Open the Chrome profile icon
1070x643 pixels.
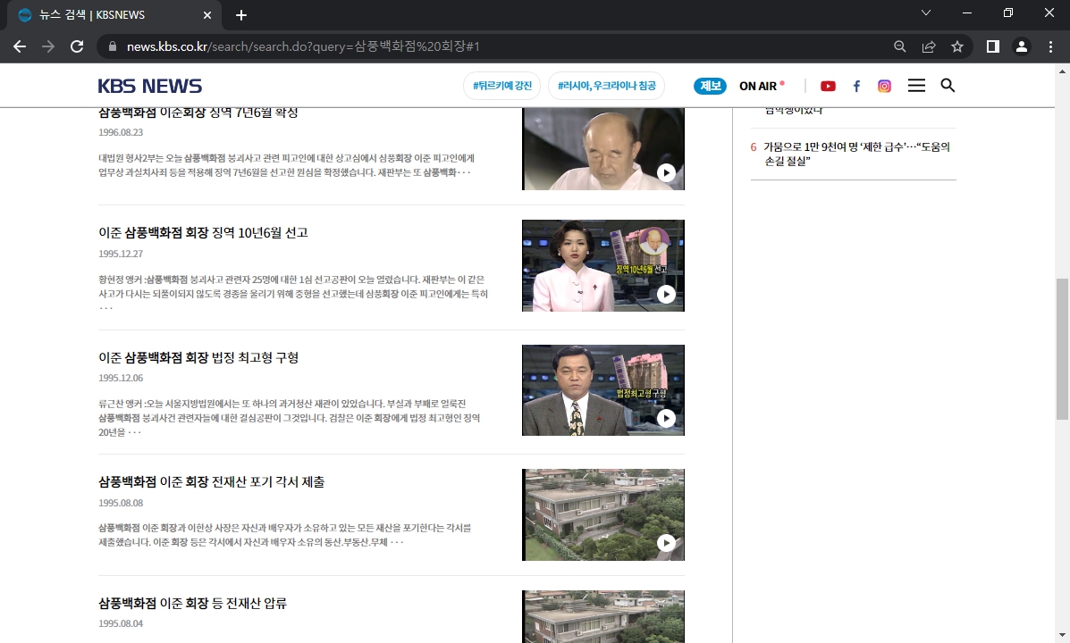coord(1022,46)
